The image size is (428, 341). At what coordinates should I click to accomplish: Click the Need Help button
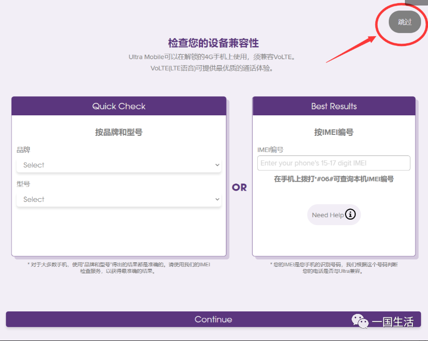pyautogui.click(x=334, y=215)
